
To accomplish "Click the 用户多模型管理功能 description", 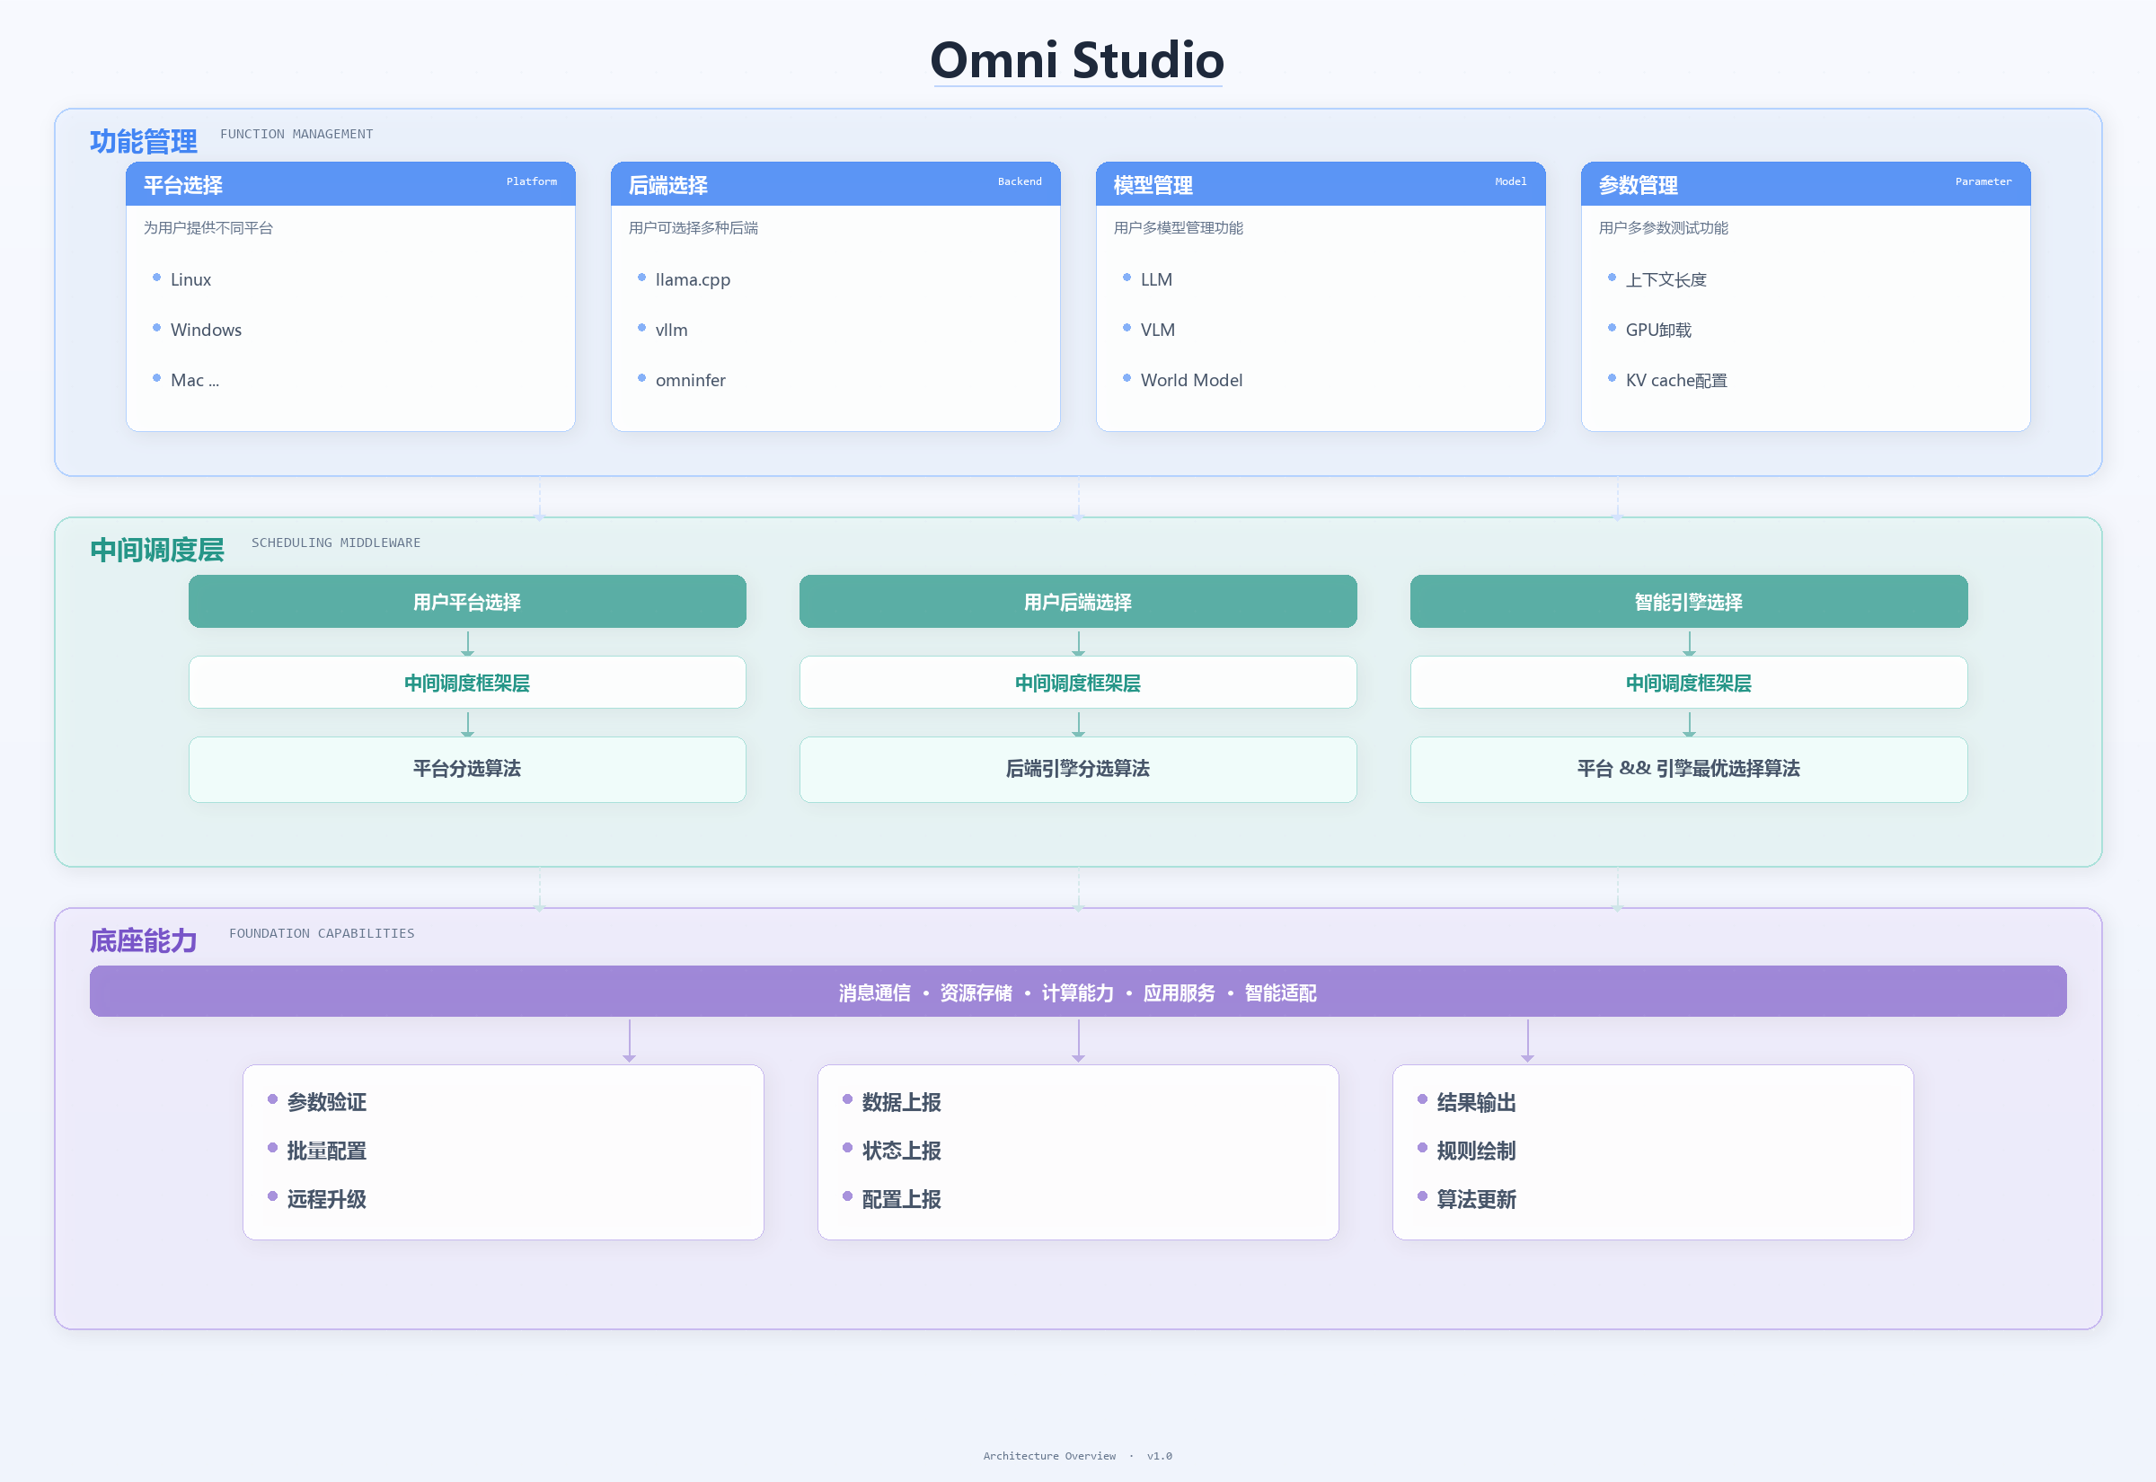I will [x=1178, y=227].
